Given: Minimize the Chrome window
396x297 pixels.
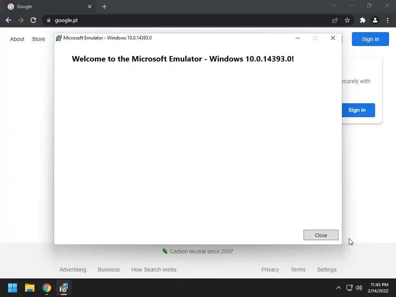Looking at the screenshot, I should point(351,5).
